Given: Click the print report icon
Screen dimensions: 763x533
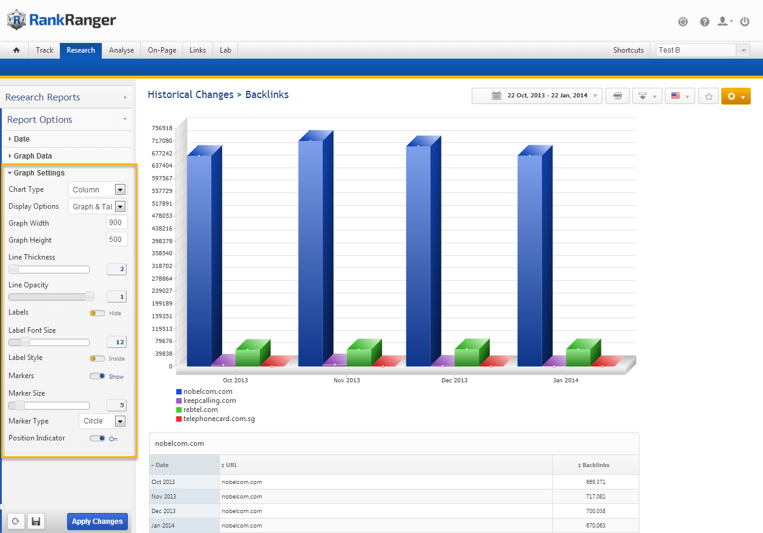Looking at the screenshot, I should click(617, 96).
